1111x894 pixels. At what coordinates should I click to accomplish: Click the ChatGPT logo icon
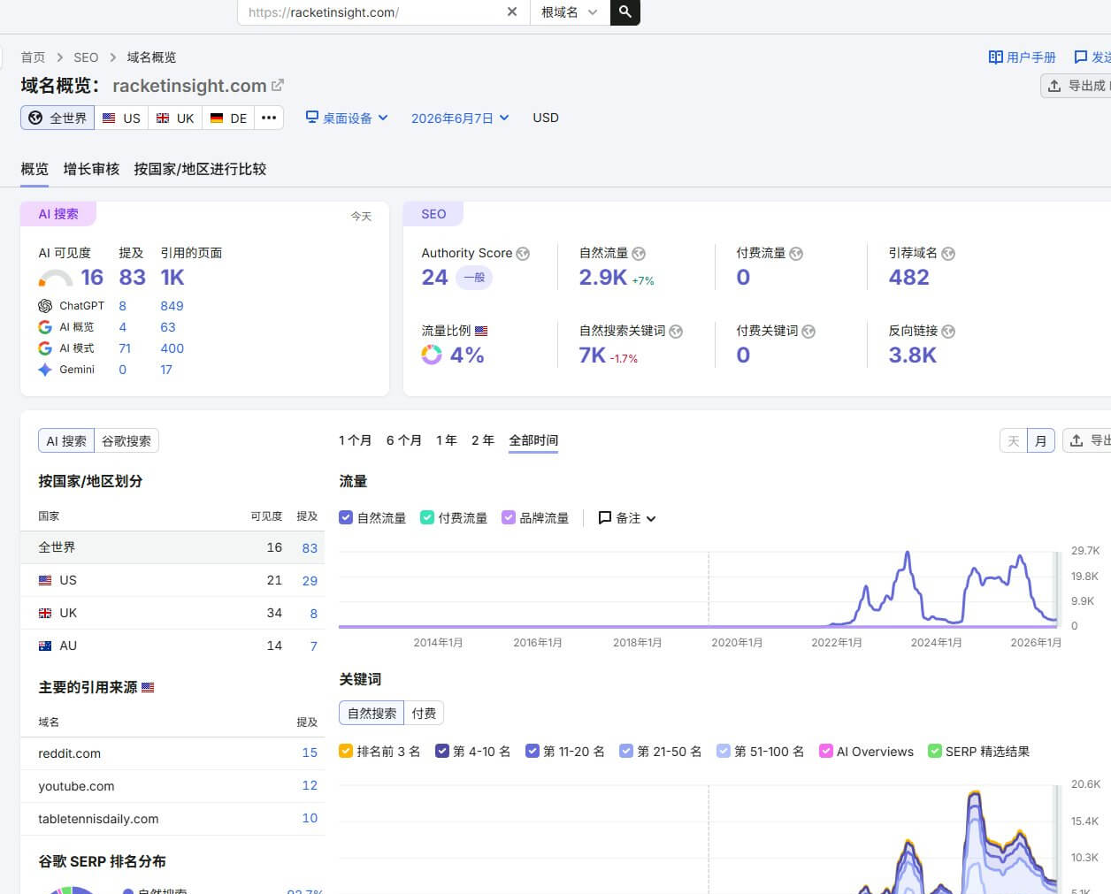pyautogui.click(x=45, y=306)
